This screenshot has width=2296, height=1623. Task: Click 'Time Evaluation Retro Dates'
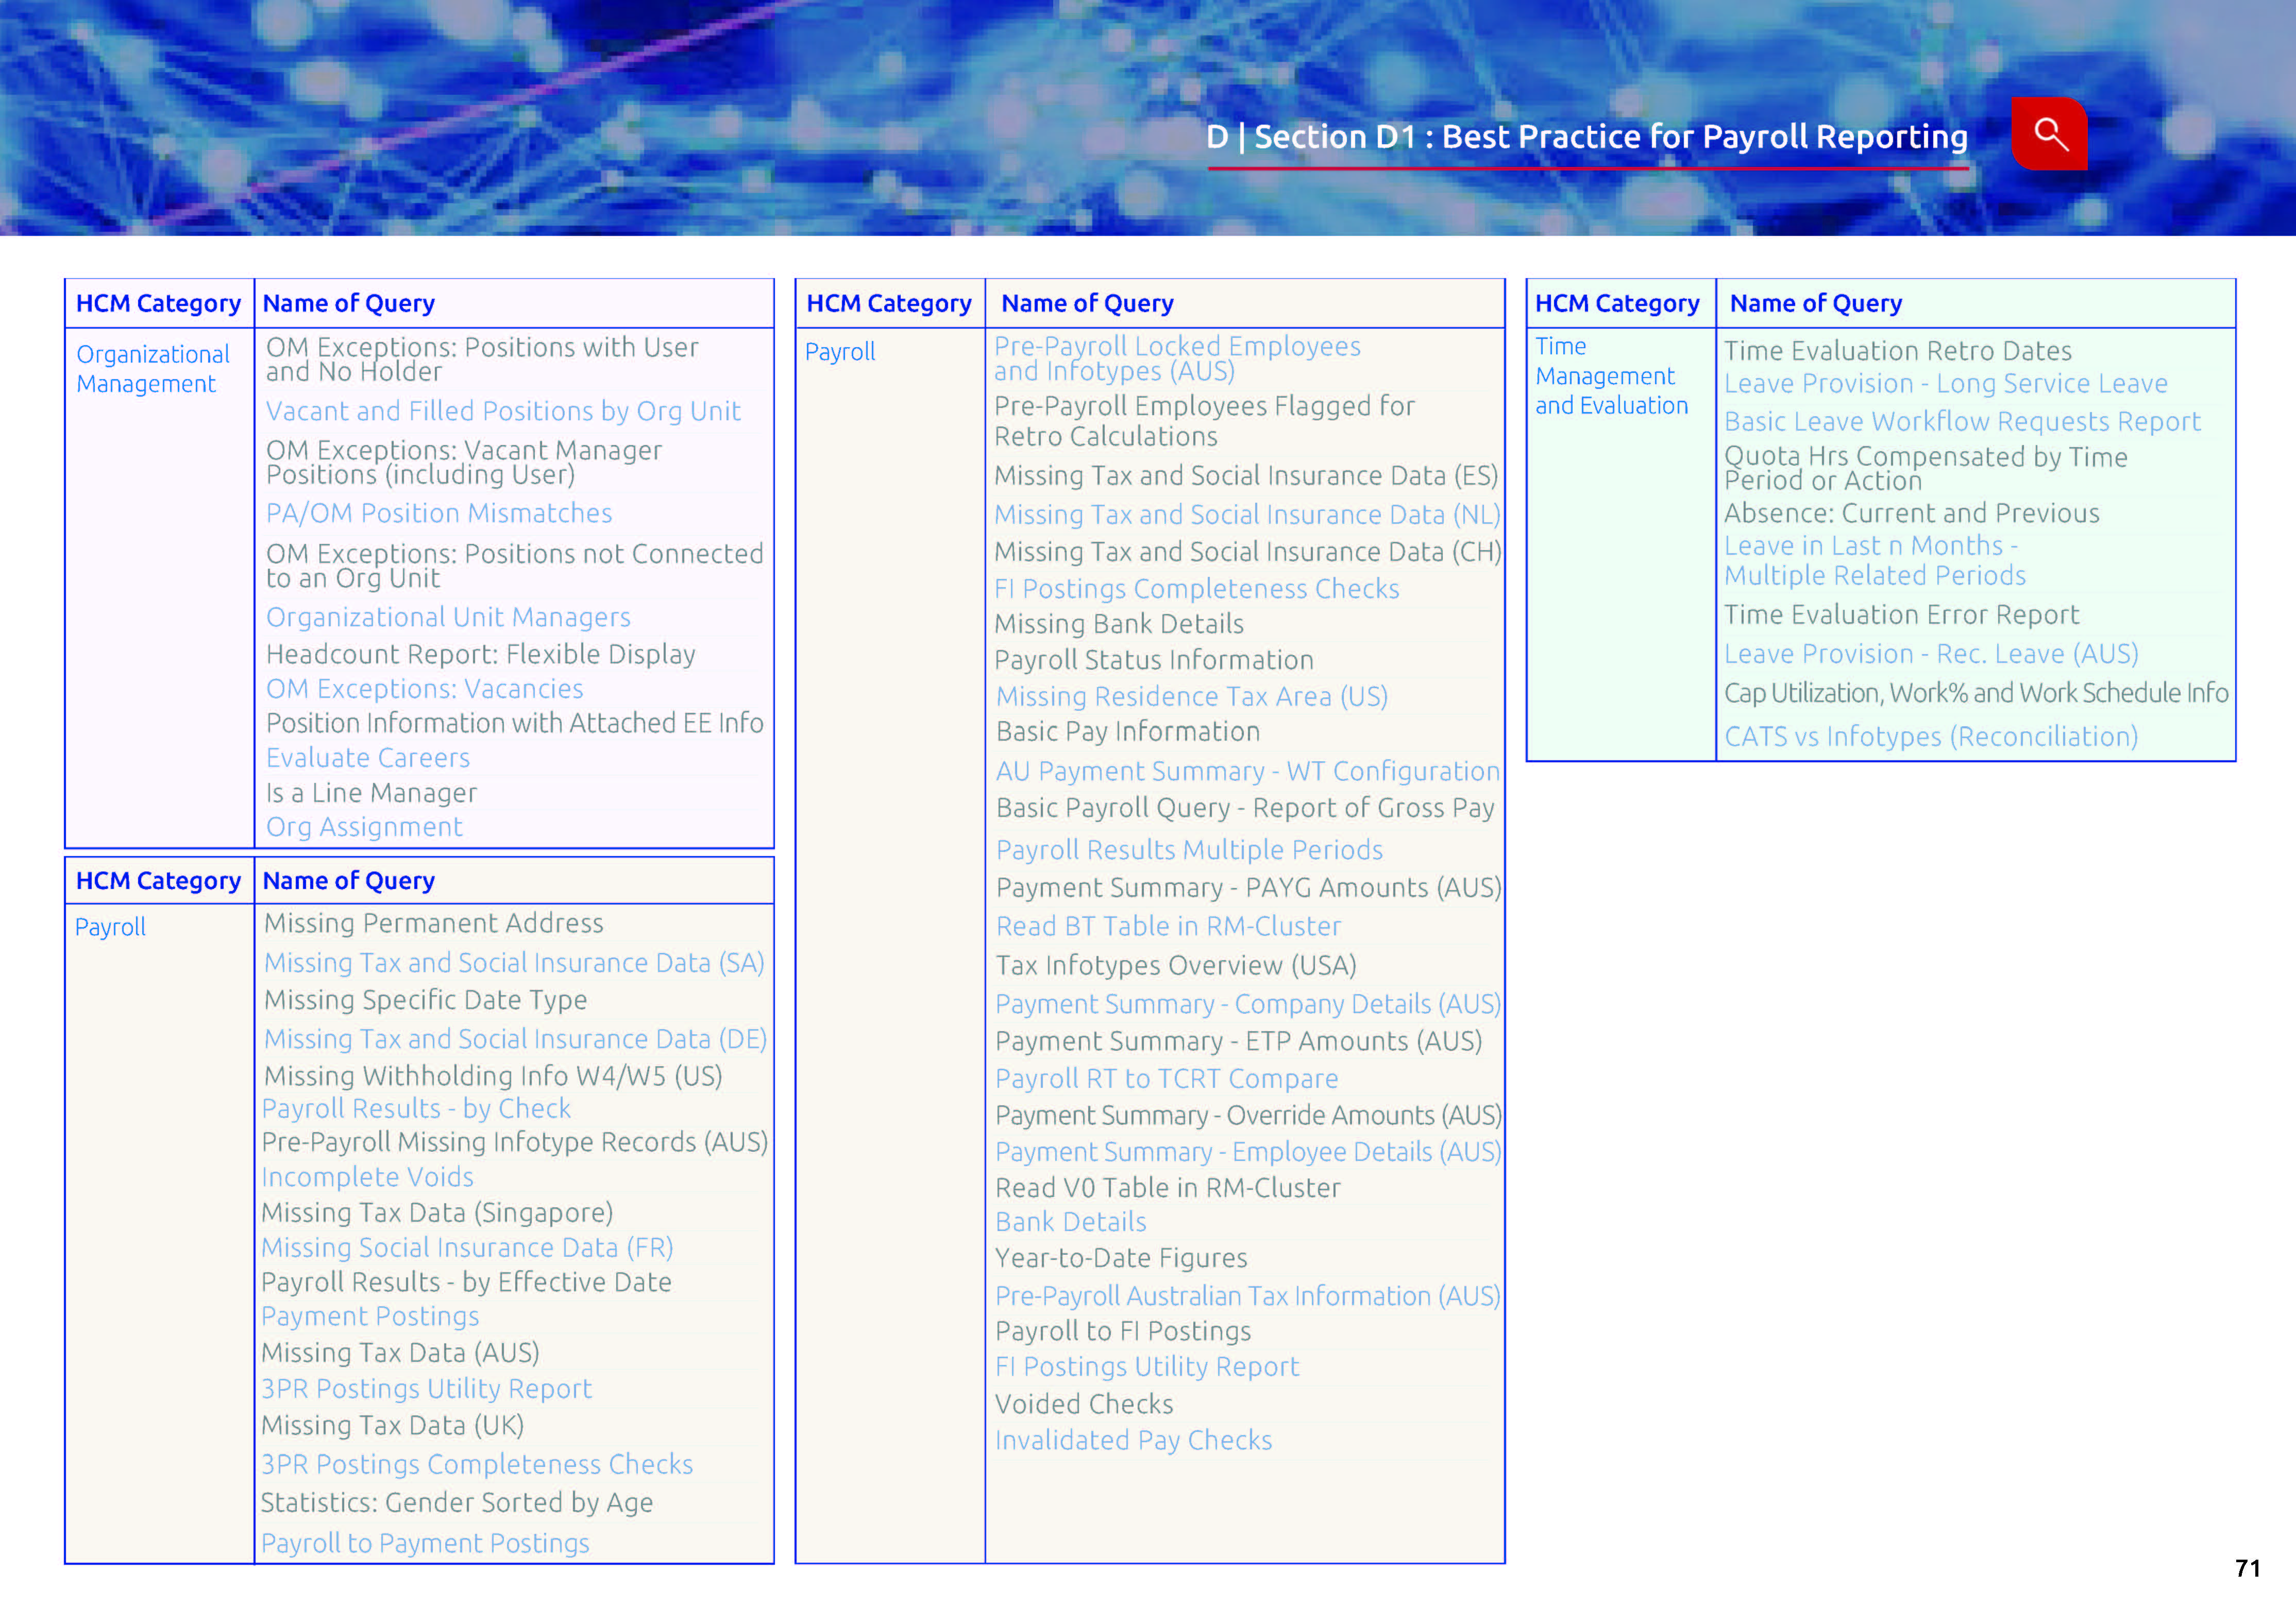click(1897, 351)
